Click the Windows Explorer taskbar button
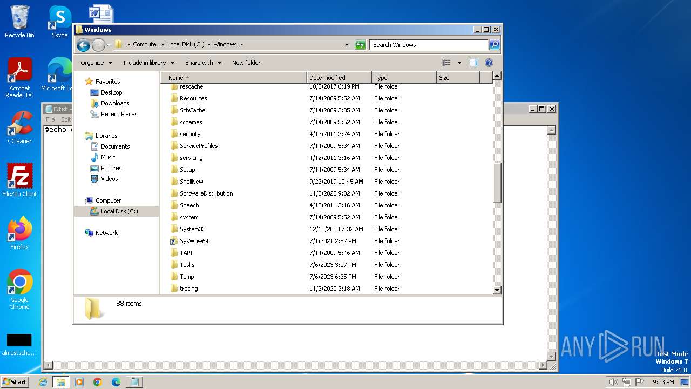The height and width of the screenshot is (389, 691). coord(61,382)
